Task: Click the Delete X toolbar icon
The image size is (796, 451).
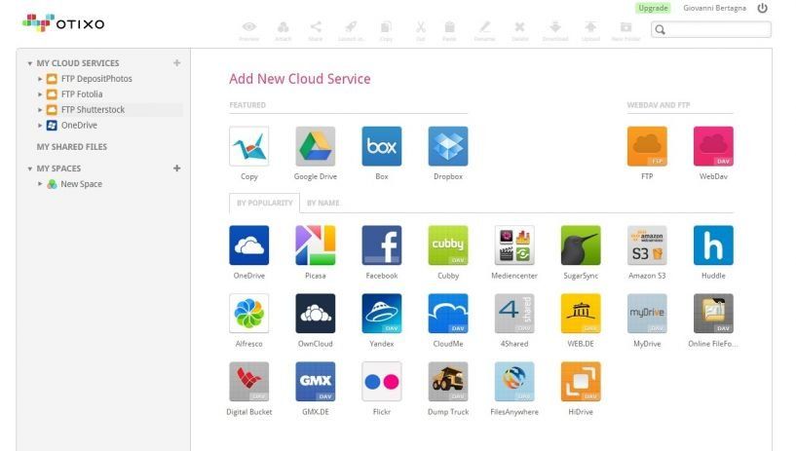Action: (x=519, y=27)
